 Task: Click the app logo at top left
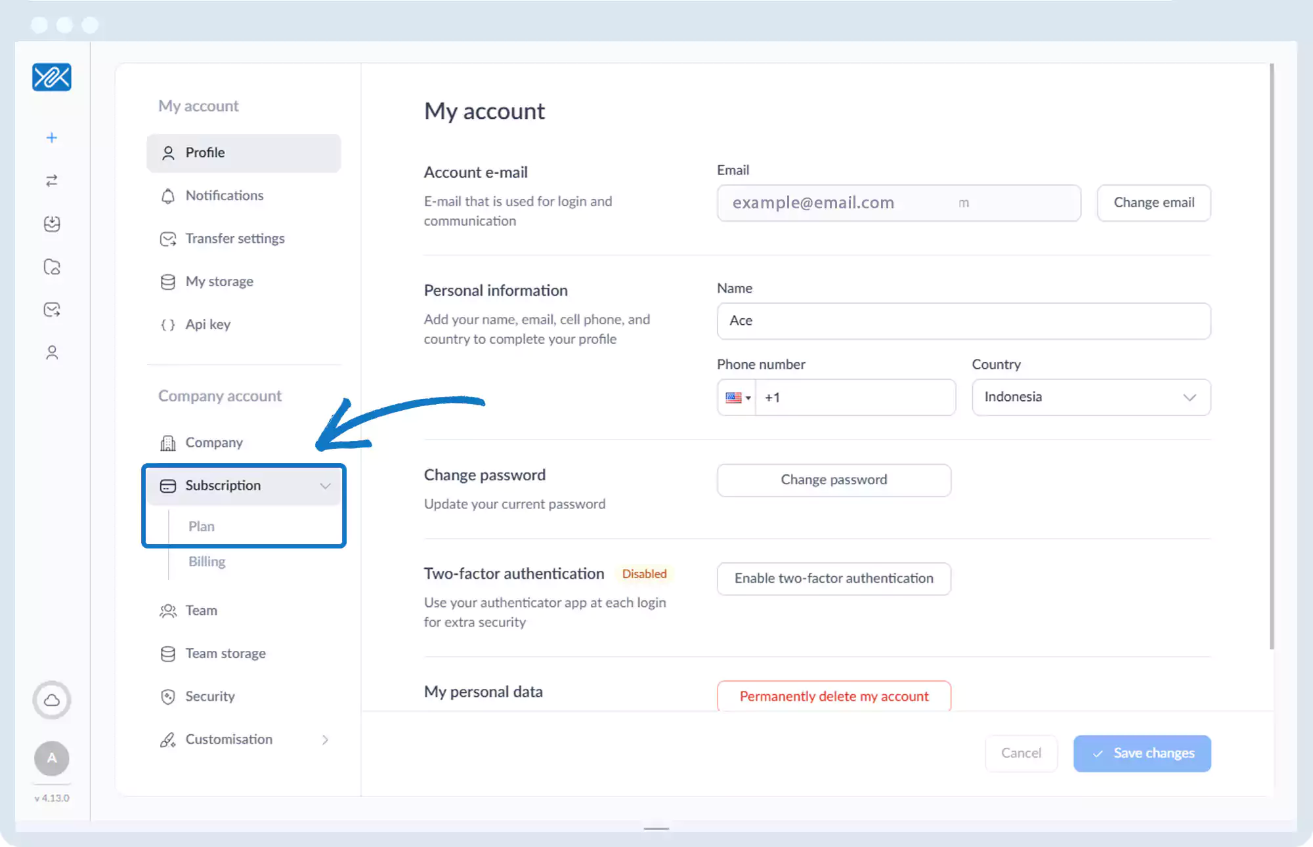click(x=52, y=77)
